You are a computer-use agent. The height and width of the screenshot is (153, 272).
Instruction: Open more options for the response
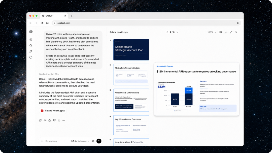click(x=64, y=120)
